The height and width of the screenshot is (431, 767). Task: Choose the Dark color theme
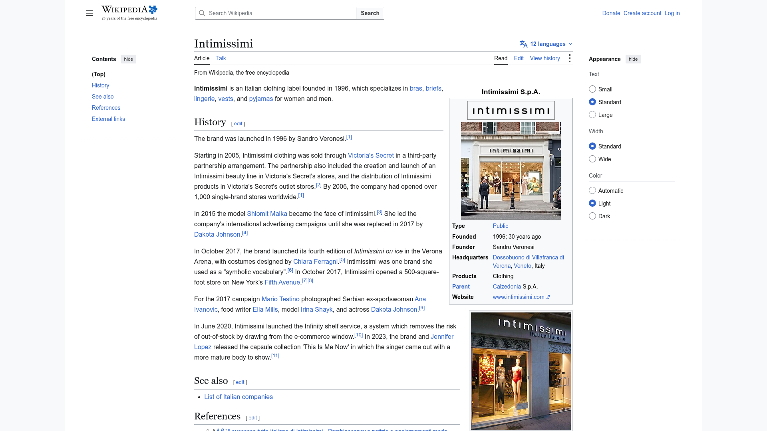pos(592,216)
